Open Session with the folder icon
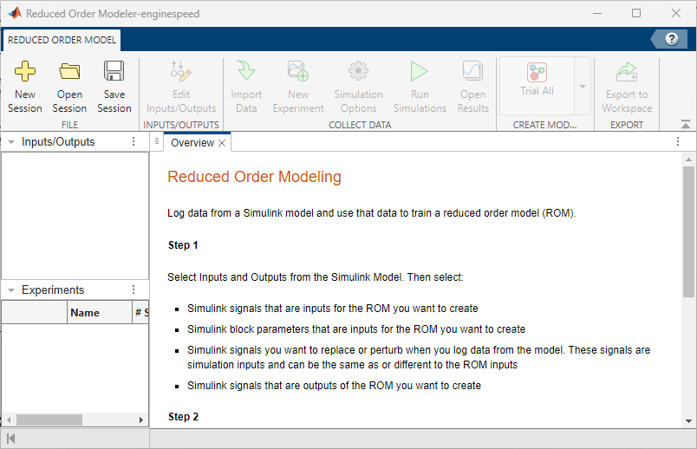The width and height of the screenshot is (697, 449). [70, 71]
